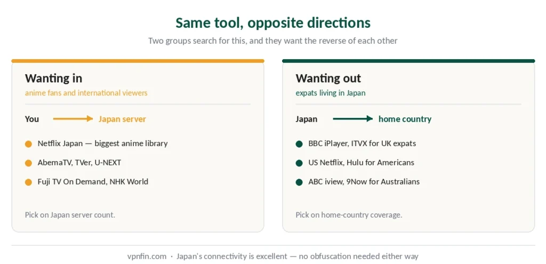
Task: Click 'Pick on home-country coverage.' note
Action: coord(349,215)
